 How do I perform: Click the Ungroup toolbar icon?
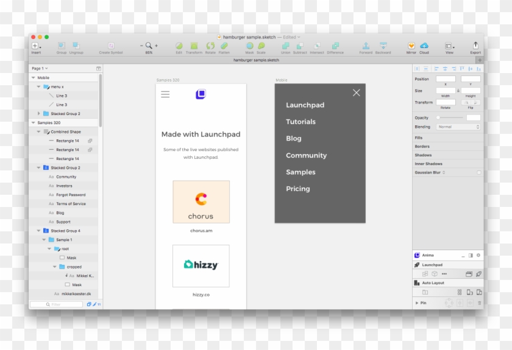[x=76, y=46]
